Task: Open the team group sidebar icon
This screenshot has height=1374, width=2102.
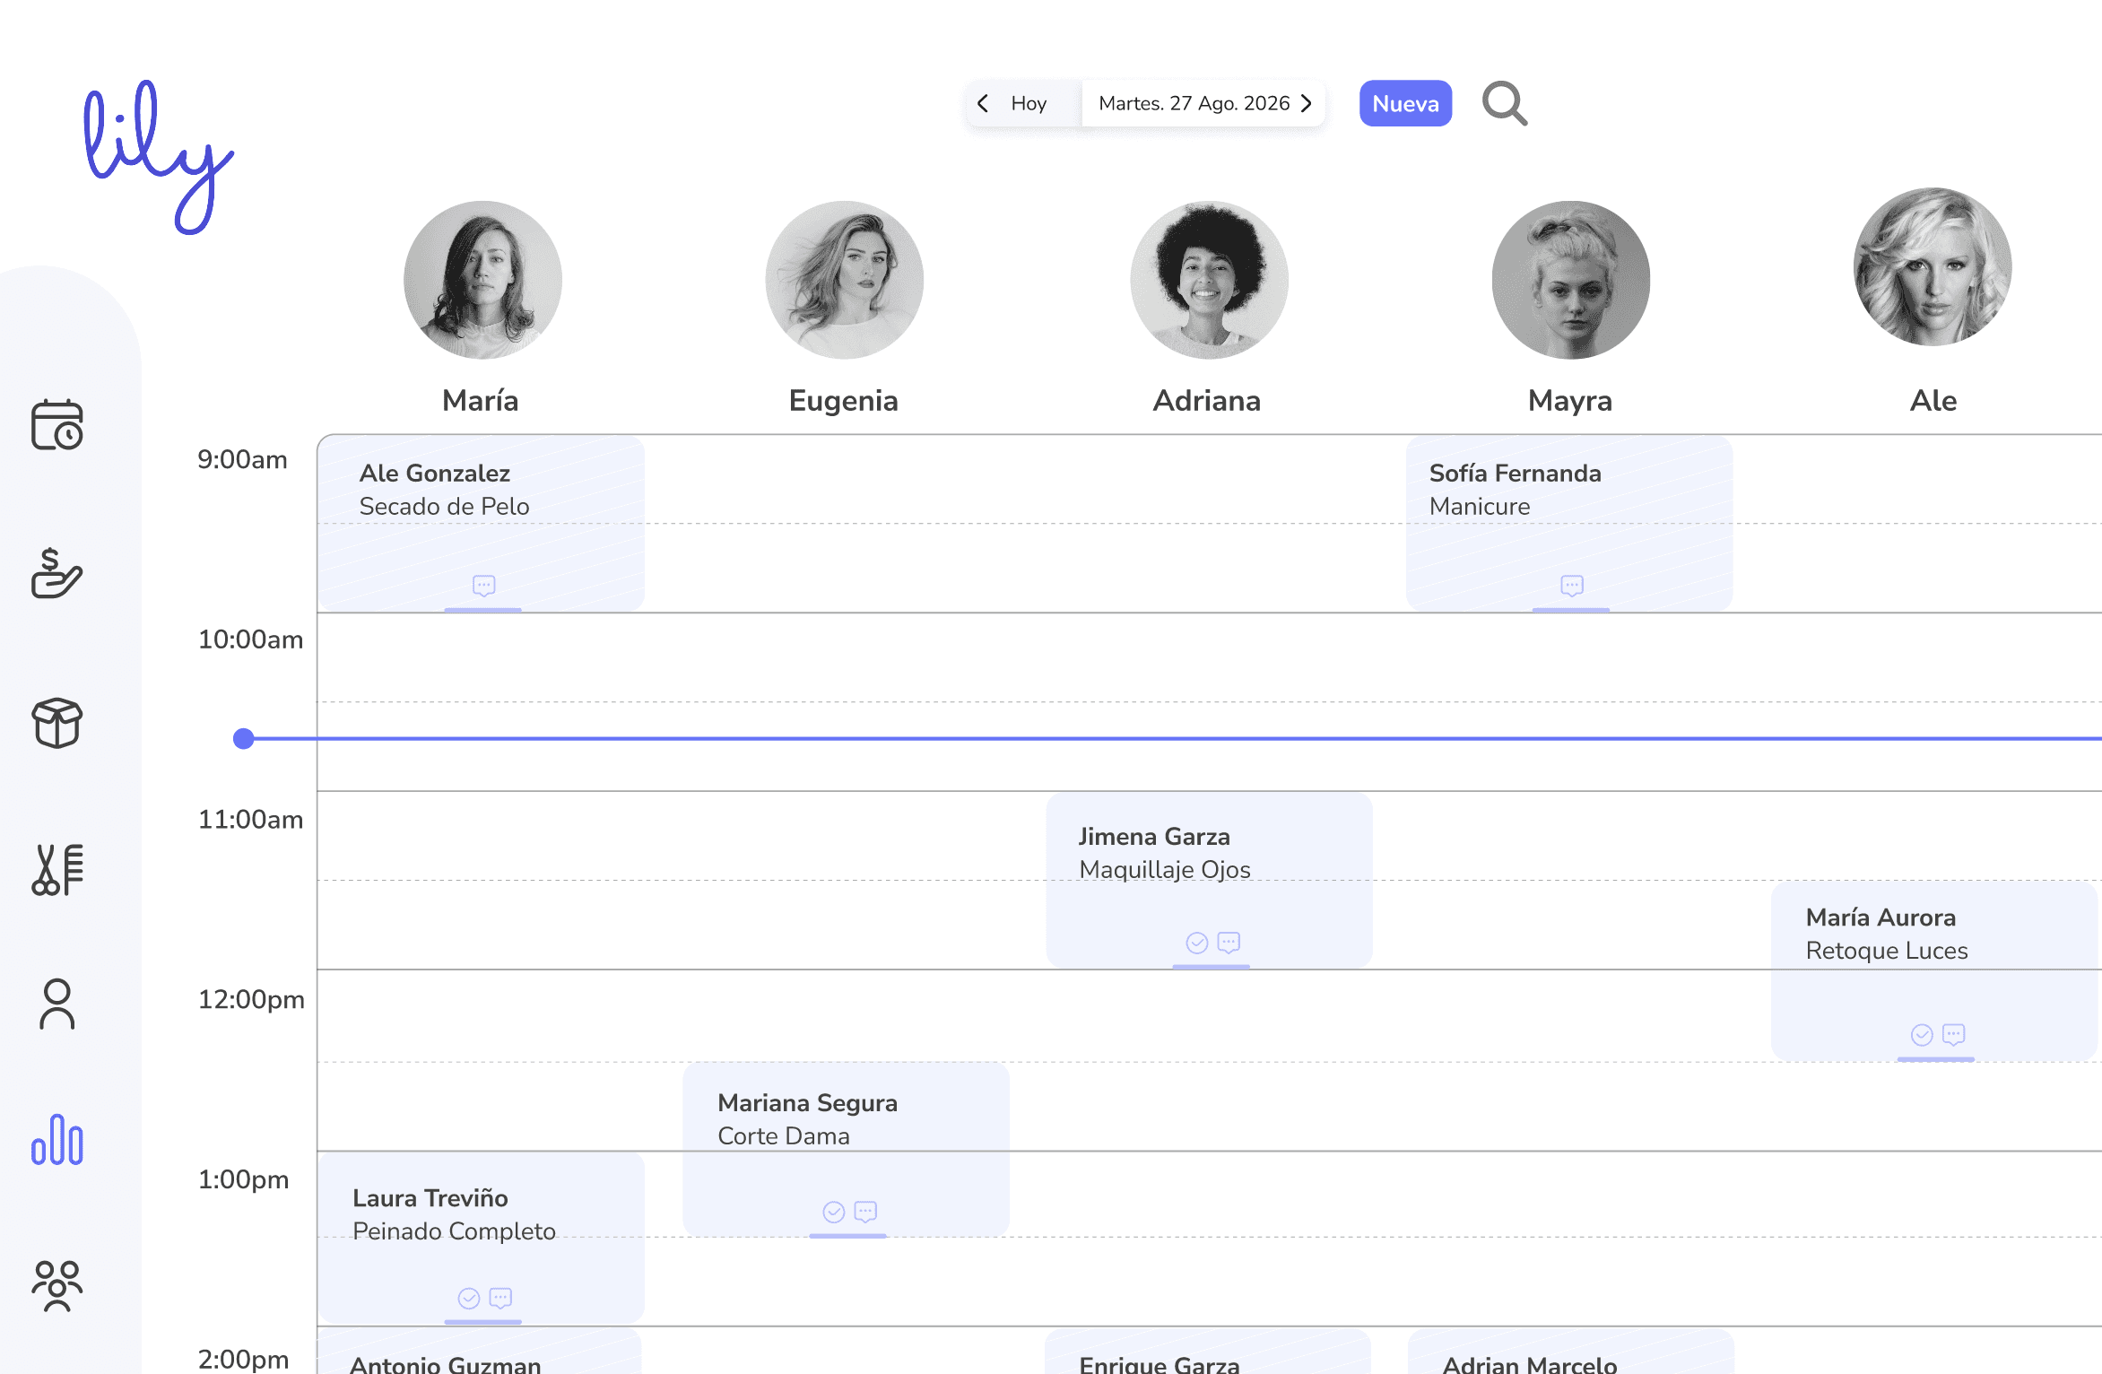Action: tap(57, 1286)
